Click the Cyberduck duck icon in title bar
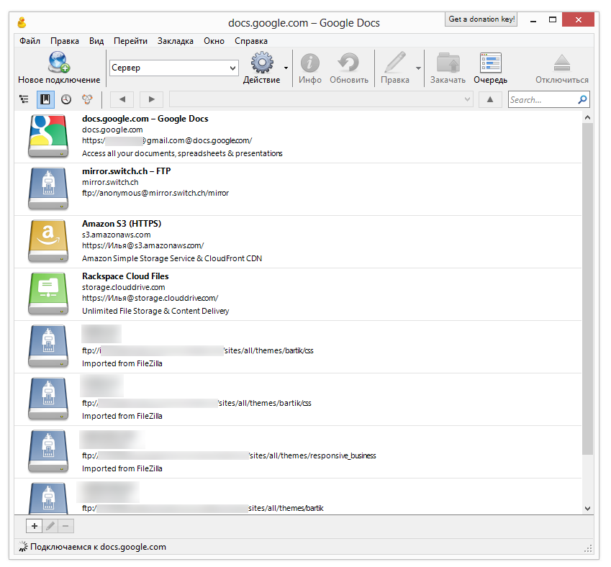 tap(22, 22)
